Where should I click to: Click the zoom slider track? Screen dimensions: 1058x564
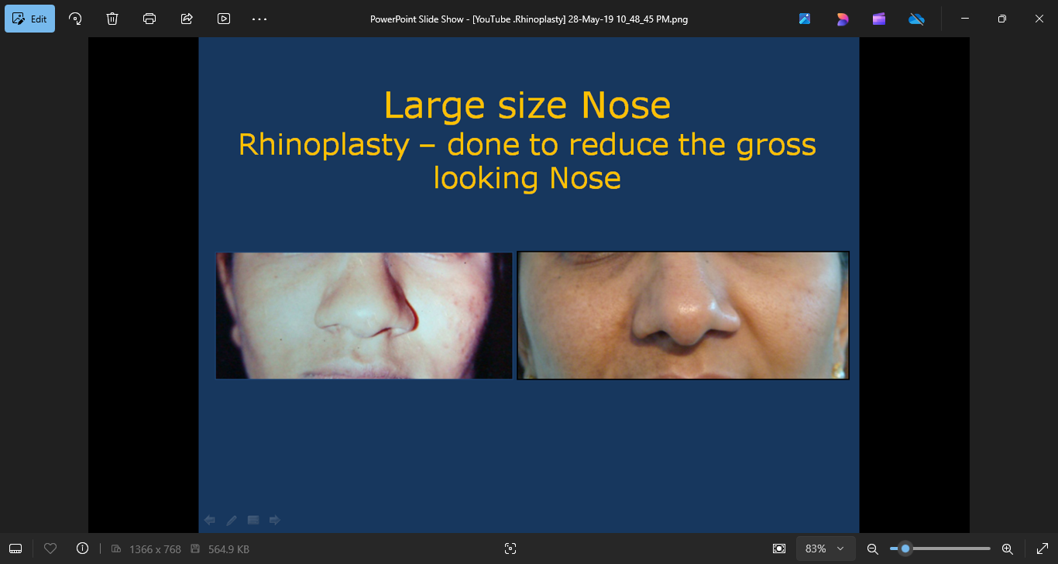click(x=953, y=549)
